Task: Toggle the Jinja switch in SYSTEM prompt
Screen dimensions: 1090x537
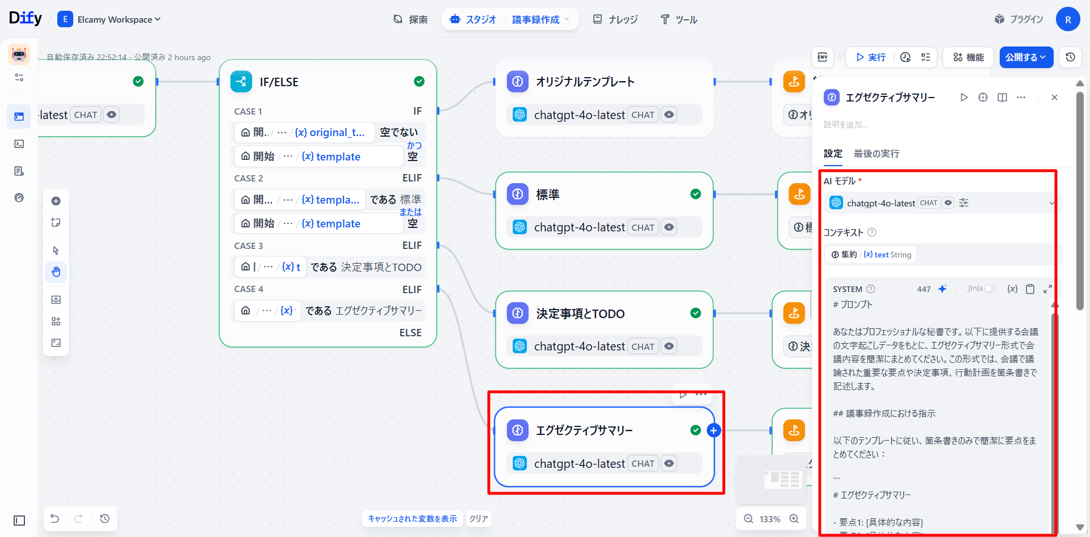Action: coord(990,289)
